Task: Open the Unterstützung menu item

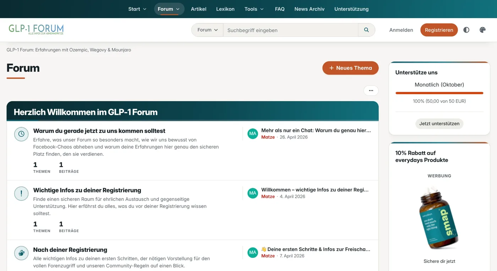Action: 351,9
